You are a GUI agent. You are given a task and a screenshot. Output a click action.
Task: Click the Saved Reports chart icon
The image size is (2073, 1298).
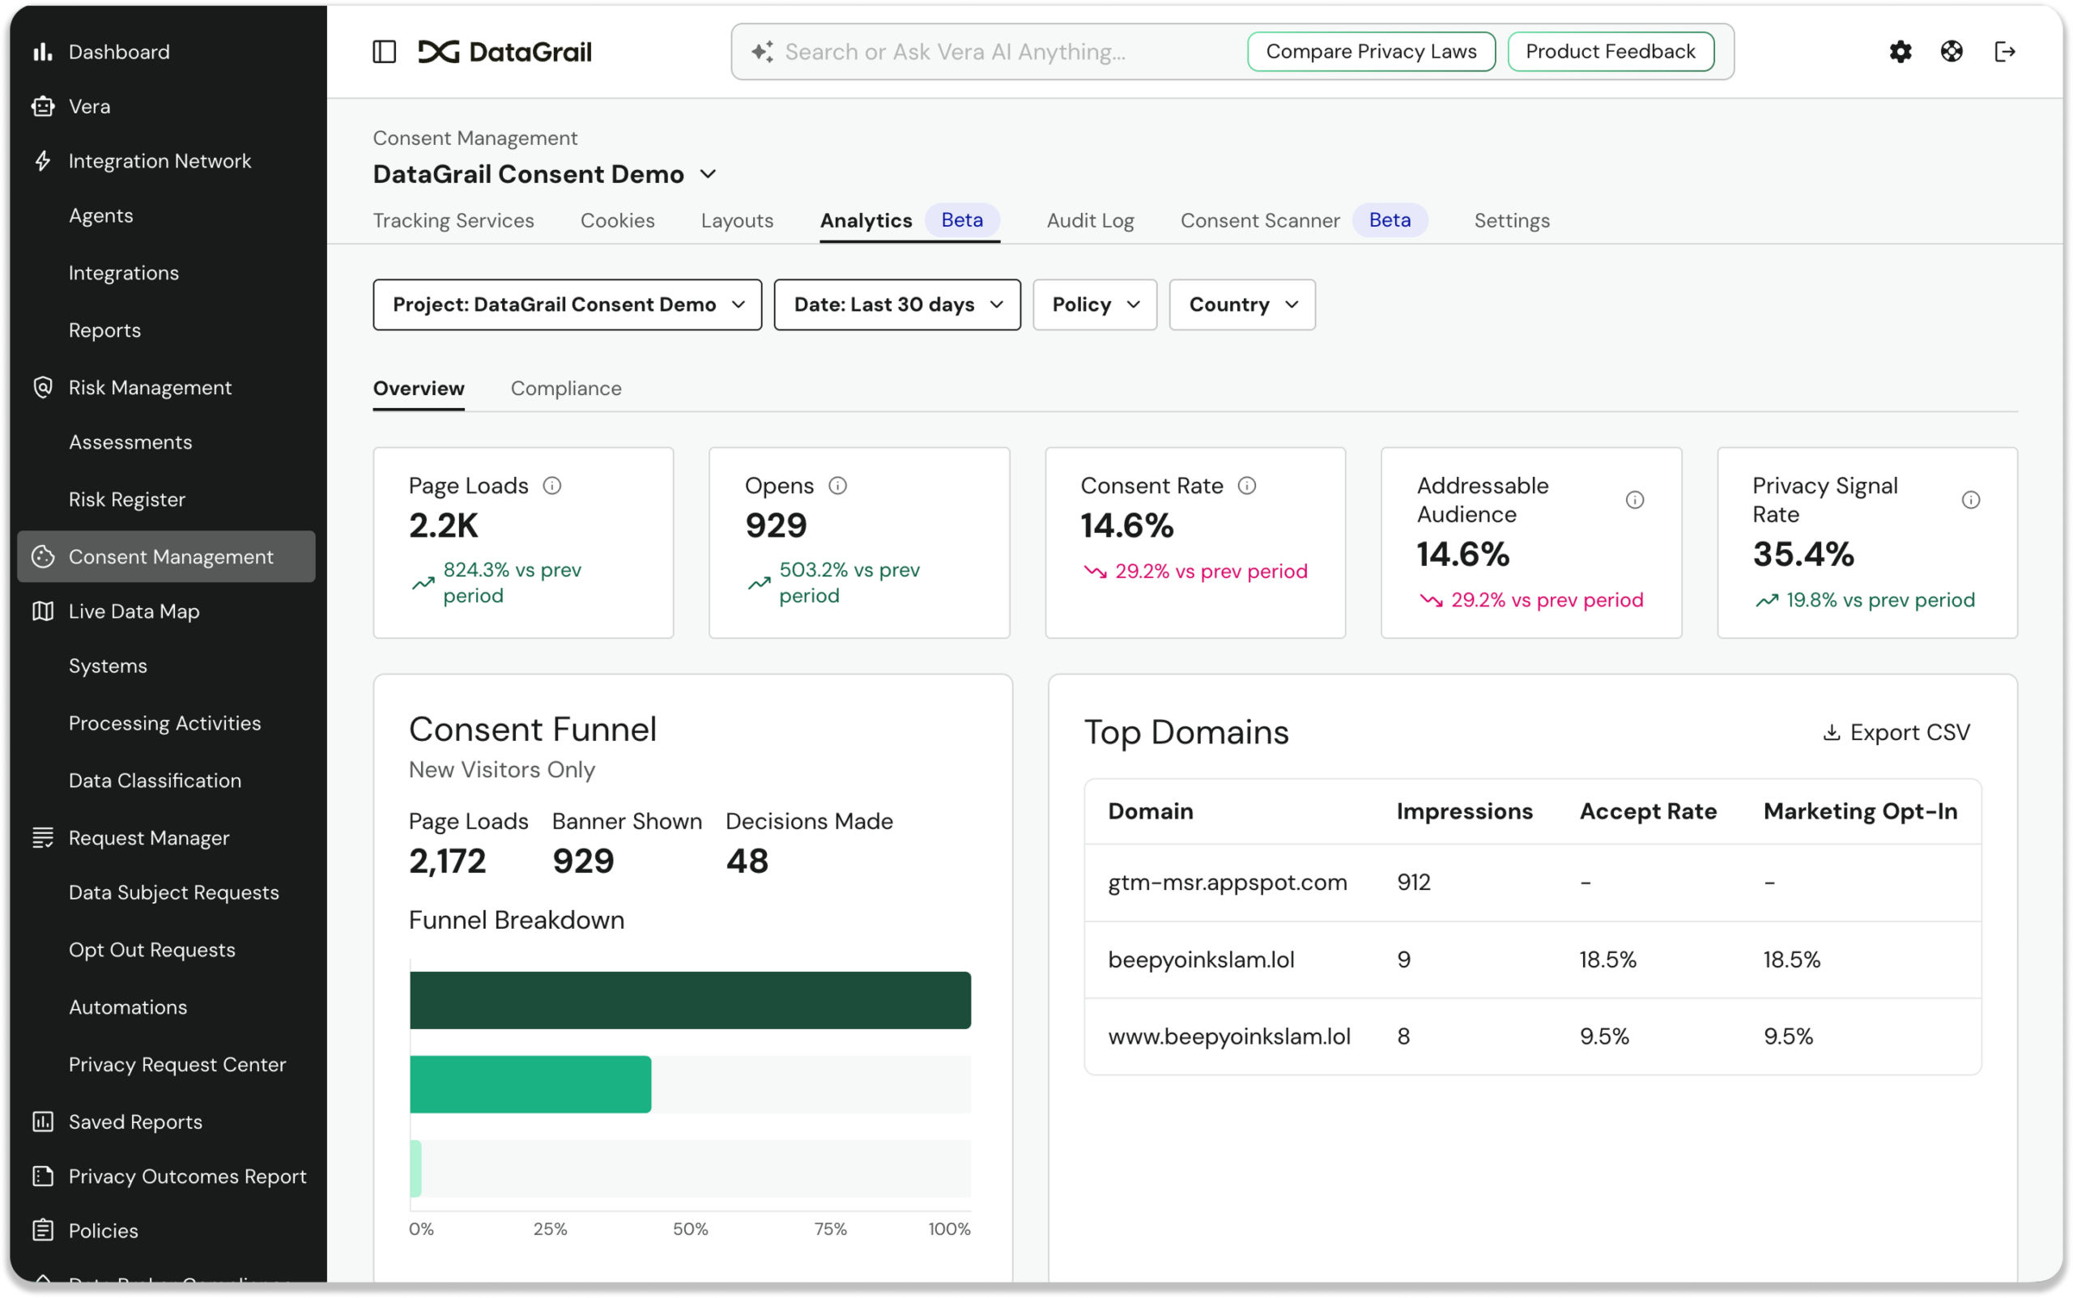pyautogui.click(x=42, y=1121)
